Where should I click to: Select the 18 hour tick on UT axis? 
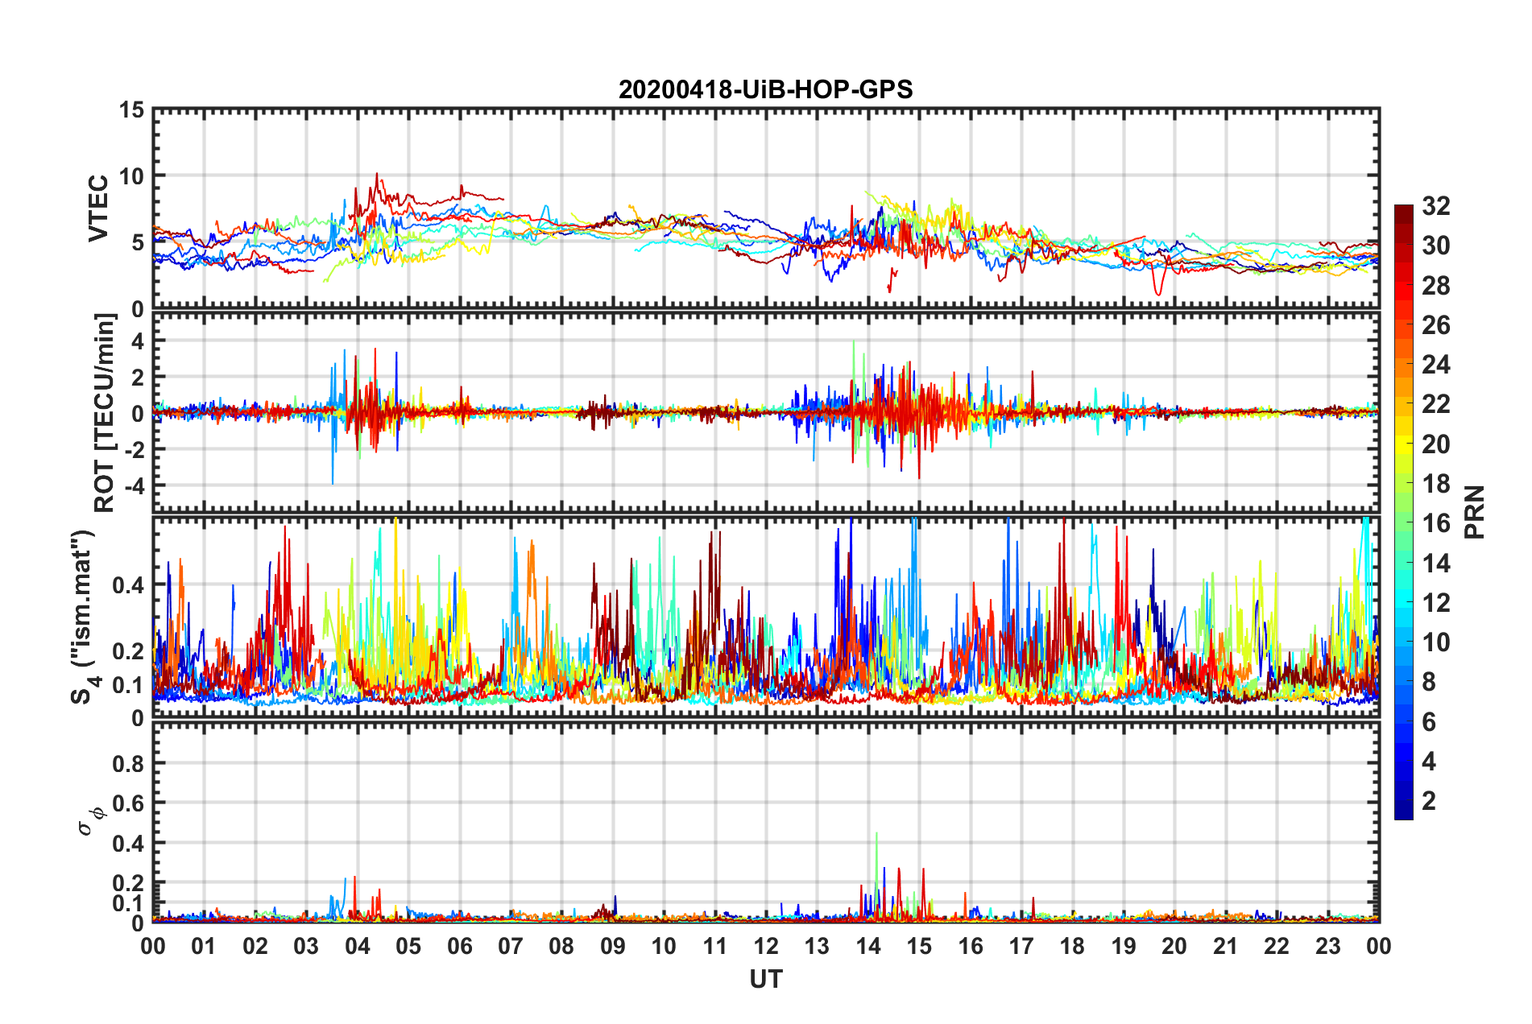click(x=1072, y=946)
